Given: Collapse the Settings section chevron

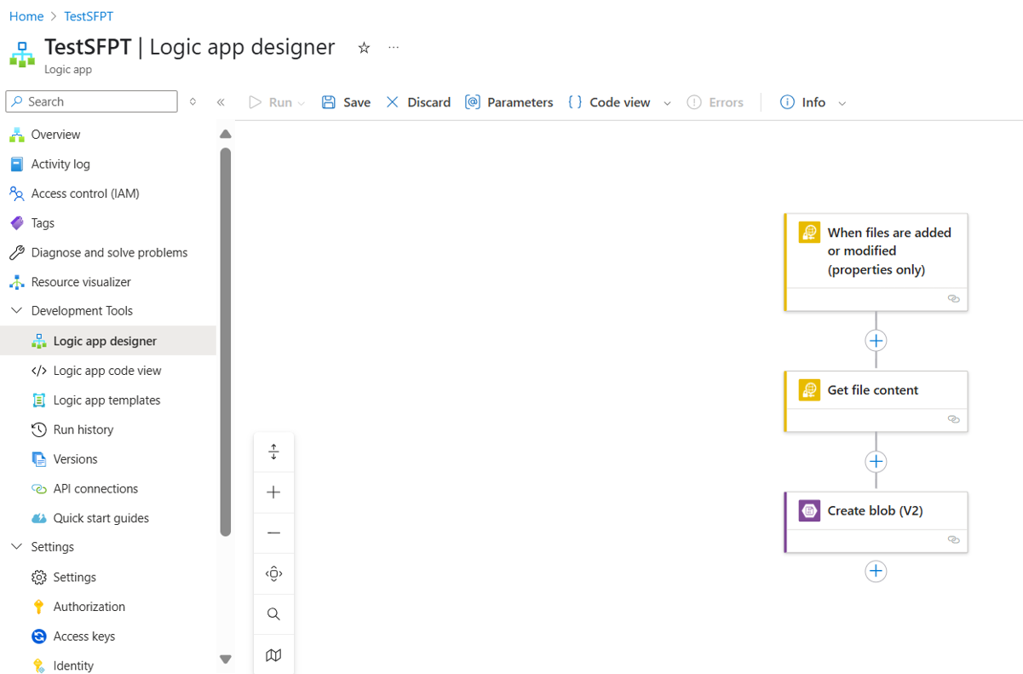Looking at the screenshot, I should (16, 547).
